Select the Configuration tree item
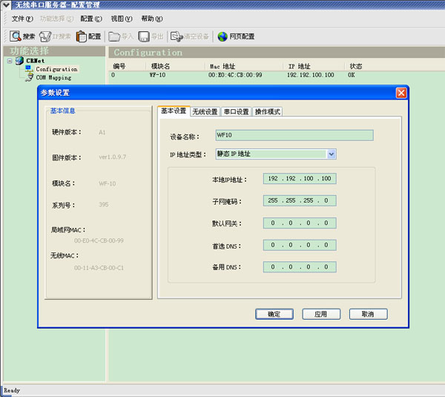Image resolution: width=445 pixels, height=397 pixels. (x=56, y=69)
